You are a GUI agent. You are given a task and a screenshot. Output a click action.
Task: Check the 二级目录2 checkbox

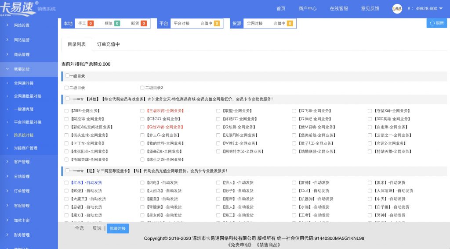[142, 88]
